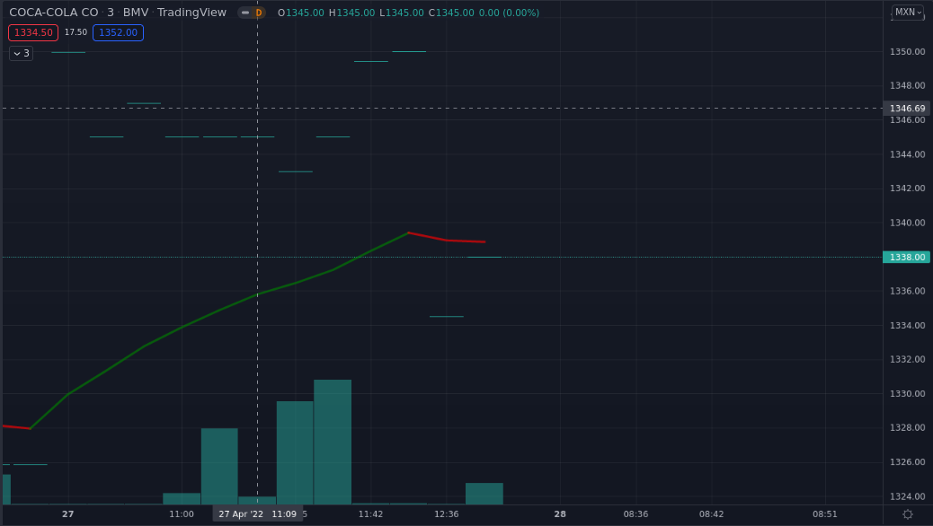The height and width of the screenshot is (526, 933).
Task: Click 1350.00 on the price axis
Action: click(908, 52)
